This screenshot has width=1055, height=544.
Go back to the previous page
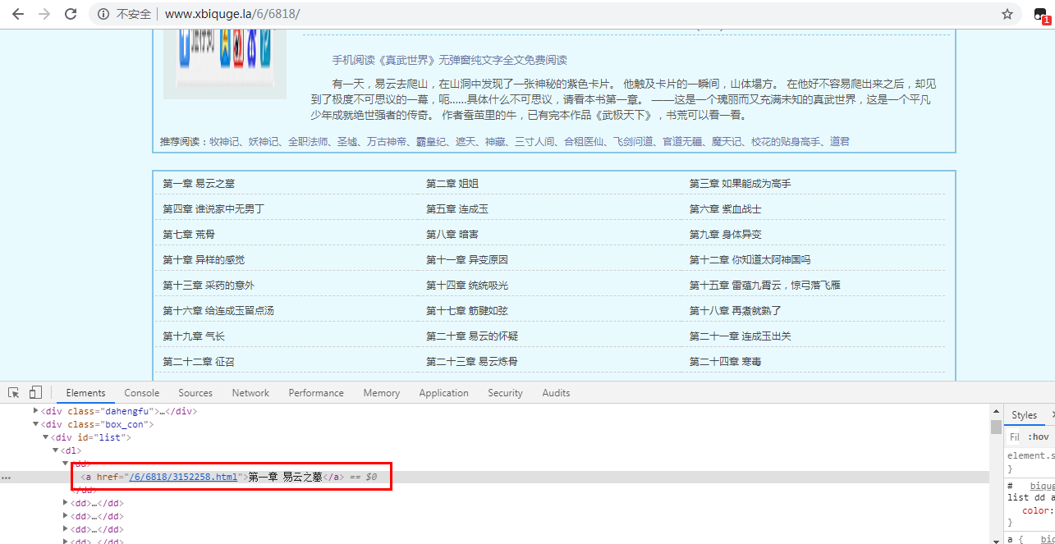click(18, 14)
